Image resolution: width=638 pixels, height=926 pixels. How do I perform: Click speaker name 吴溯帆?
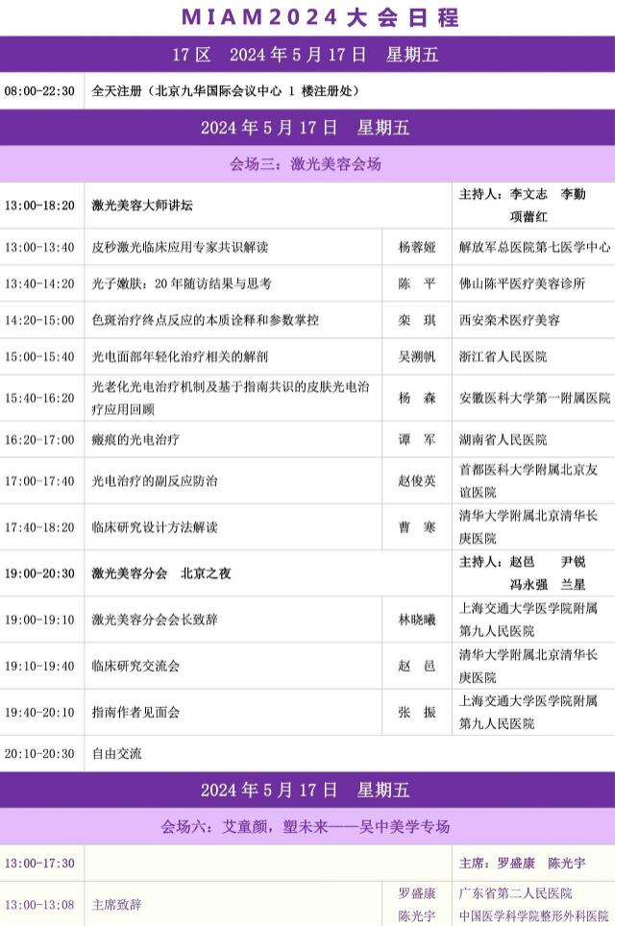coord(417,356)
